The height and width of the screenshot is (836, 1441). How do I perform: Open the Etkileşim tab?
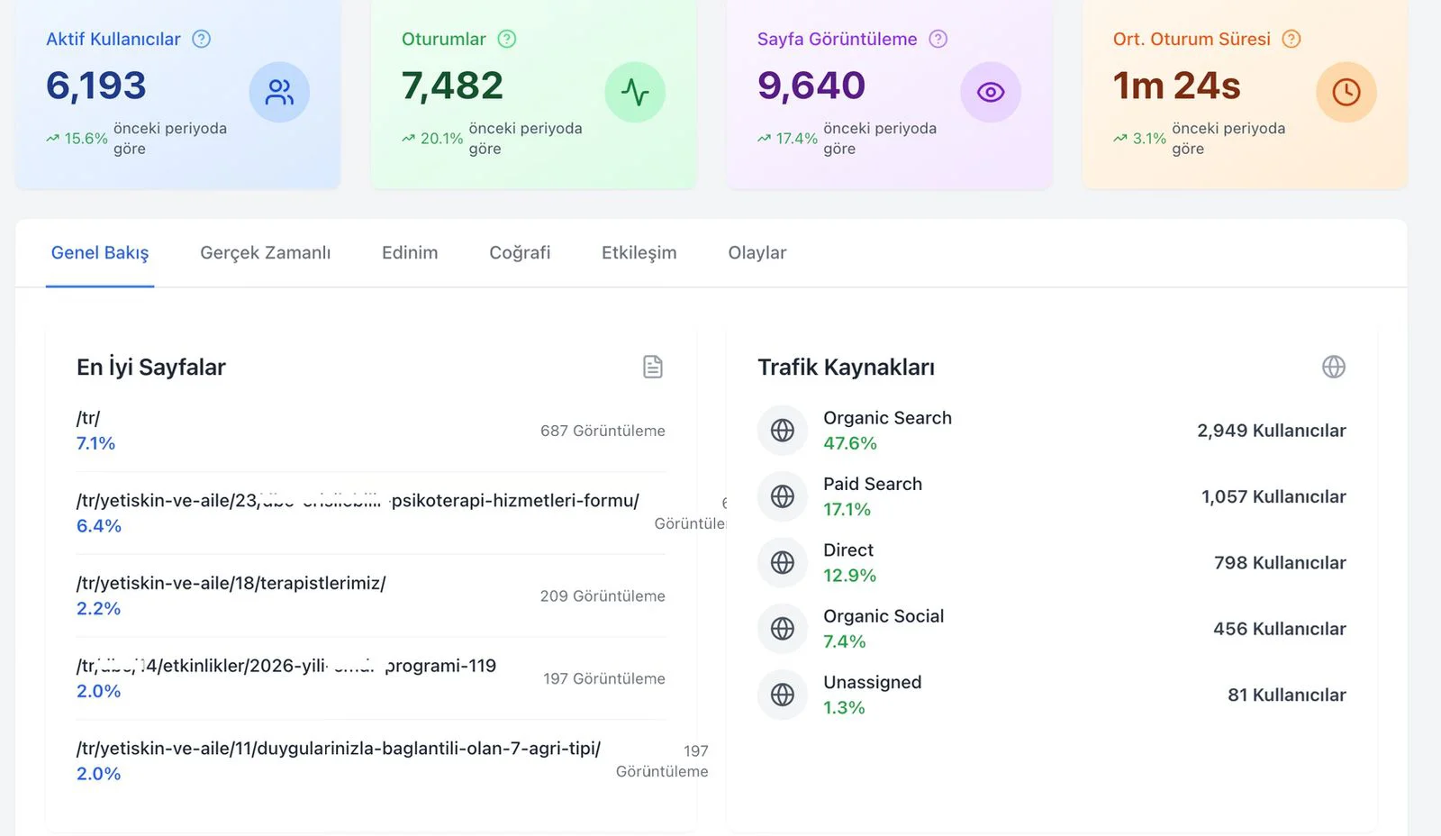click(x=639, y=253)
